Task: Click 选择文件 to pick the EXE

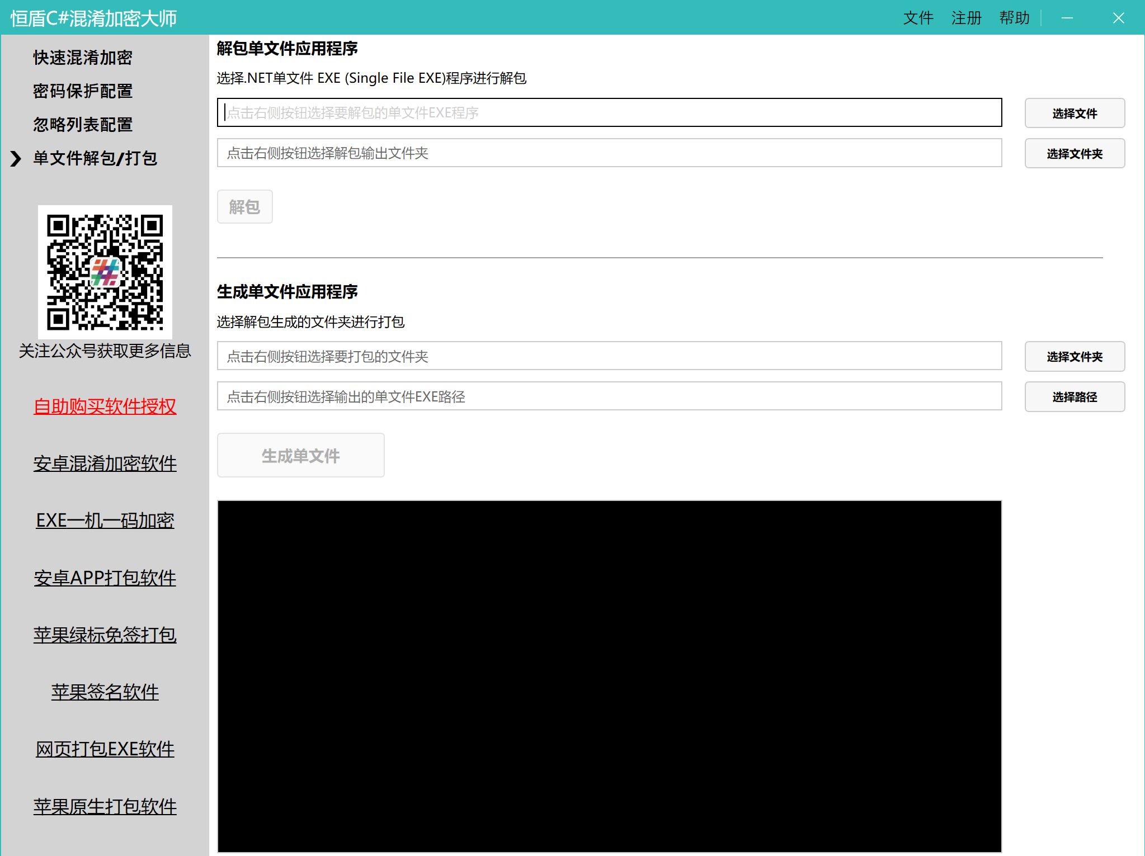Action: pos(1074,113)
